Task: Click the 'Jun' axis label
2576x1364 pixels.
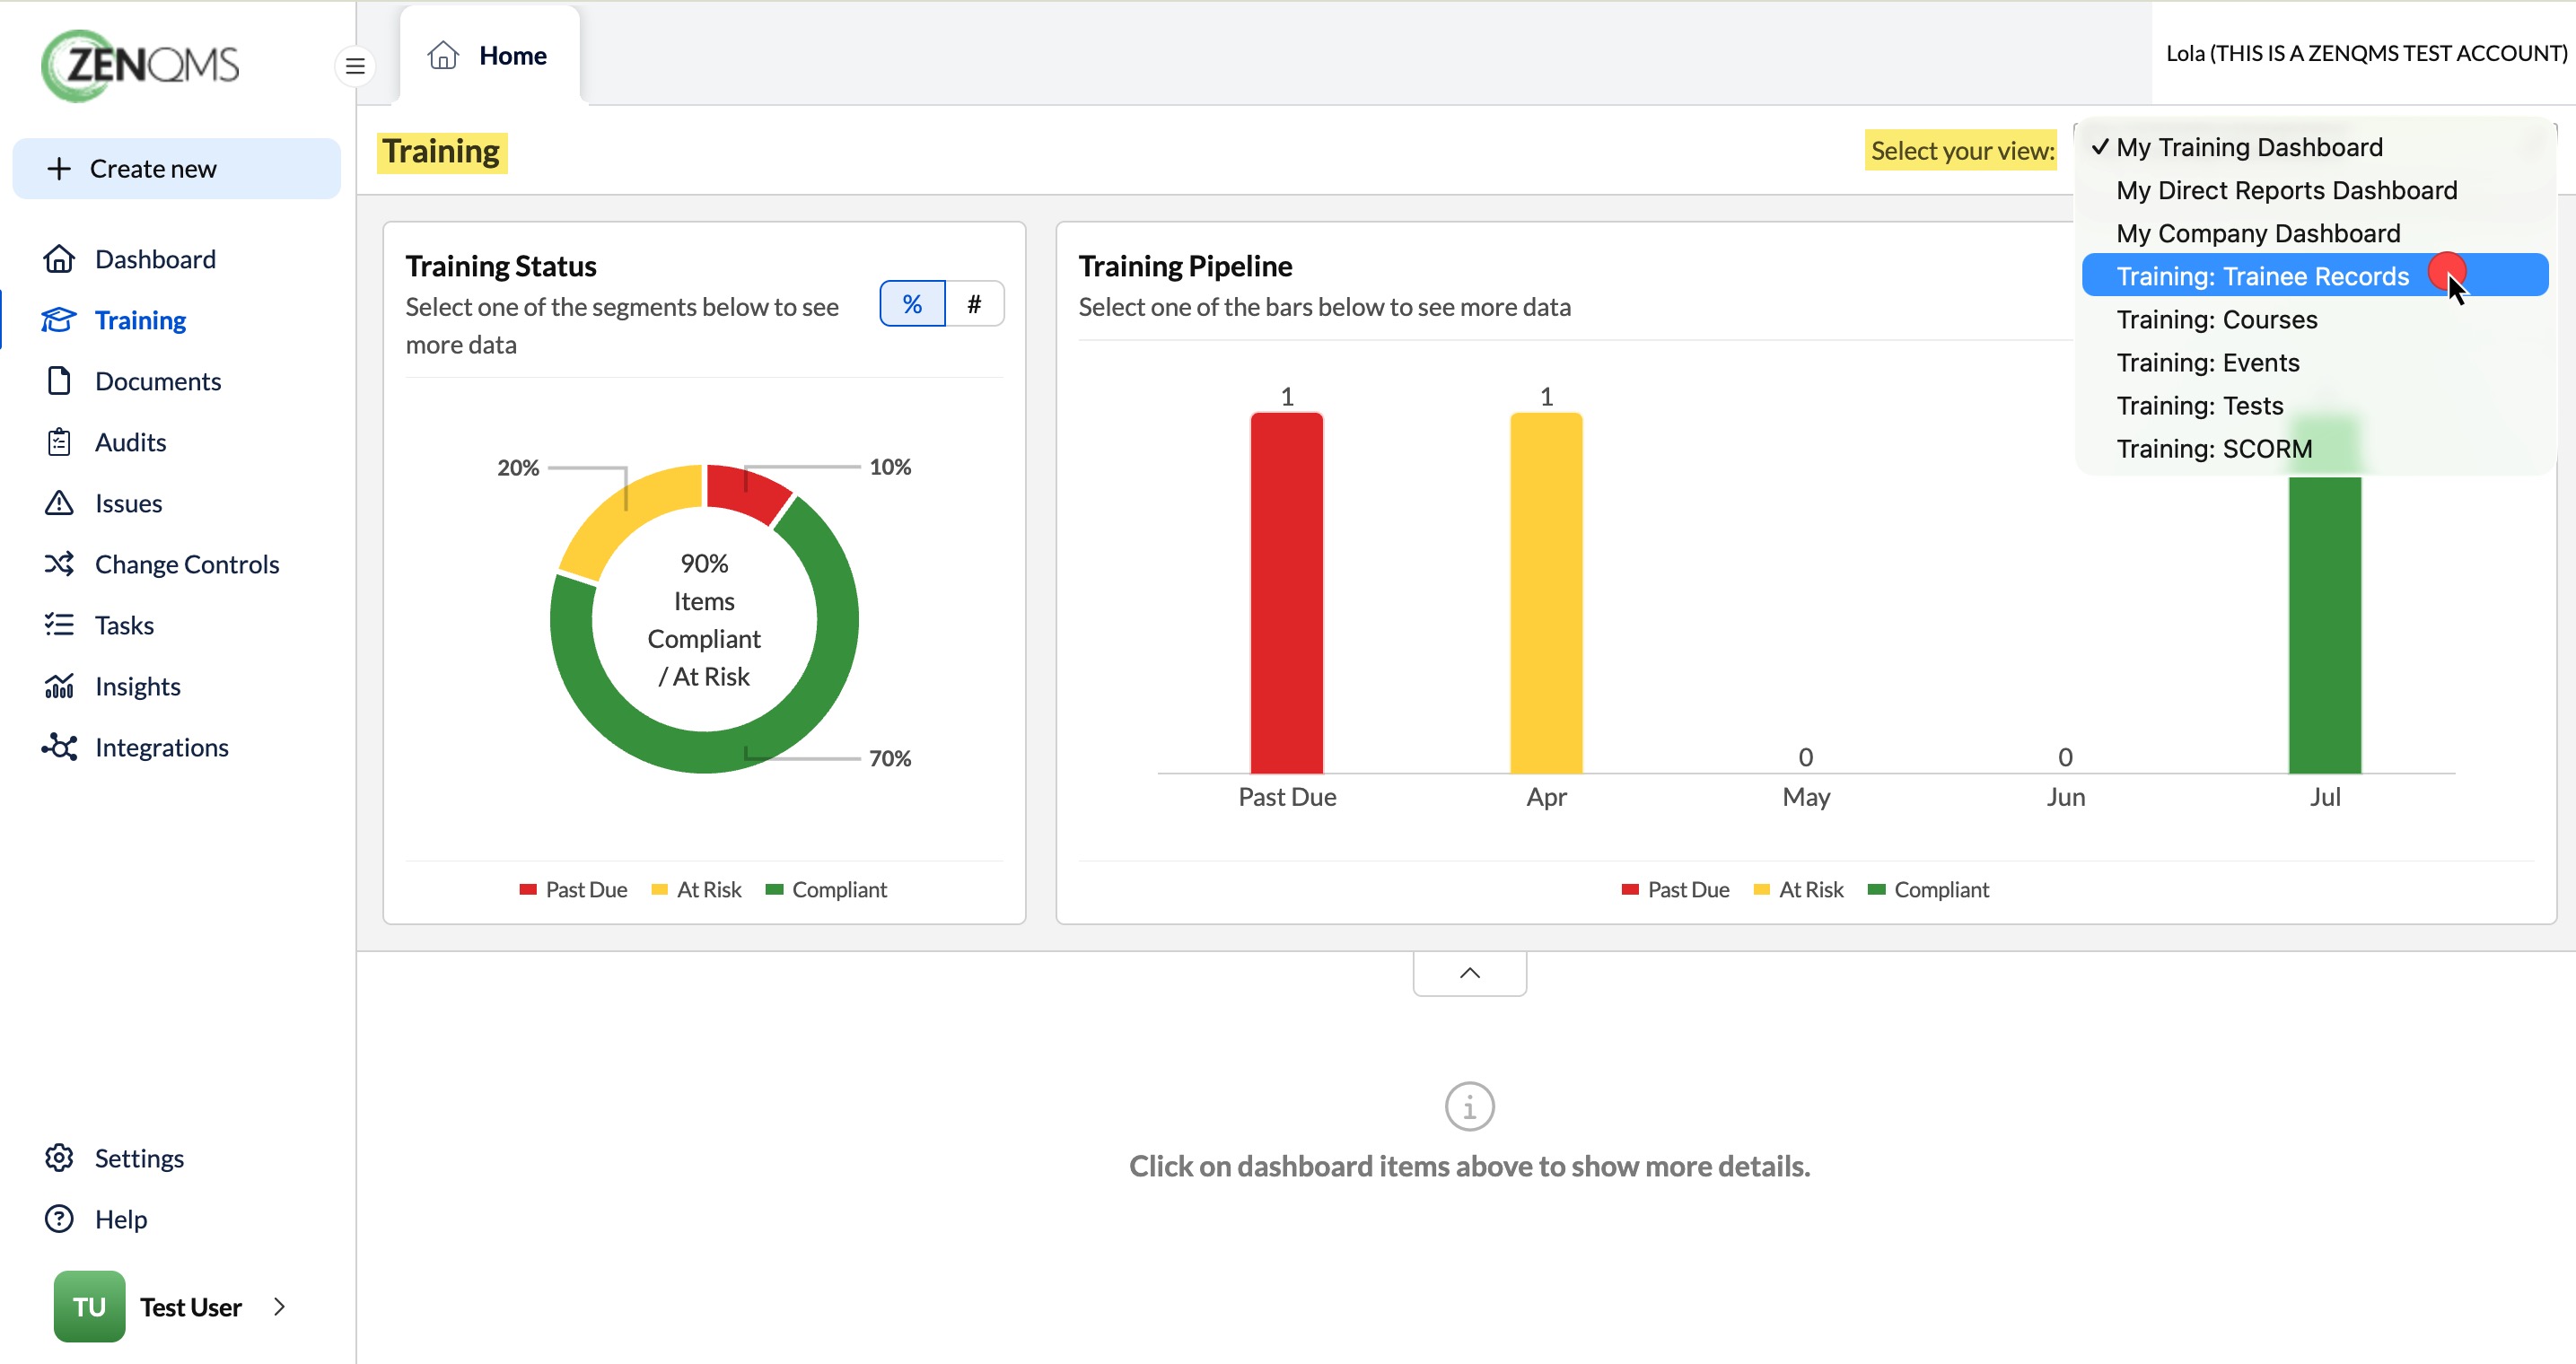Action: tap(2065, 796)
